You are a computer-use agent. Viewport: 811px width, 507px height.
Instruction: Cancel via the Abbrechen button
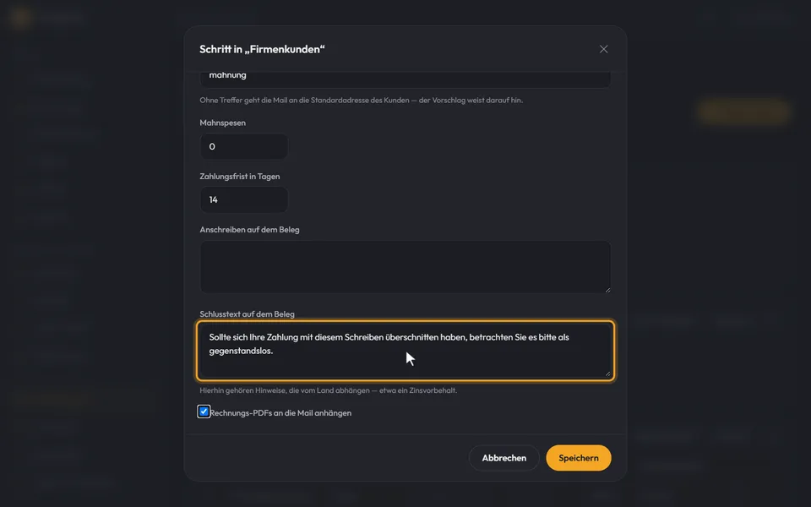[503, 458]
